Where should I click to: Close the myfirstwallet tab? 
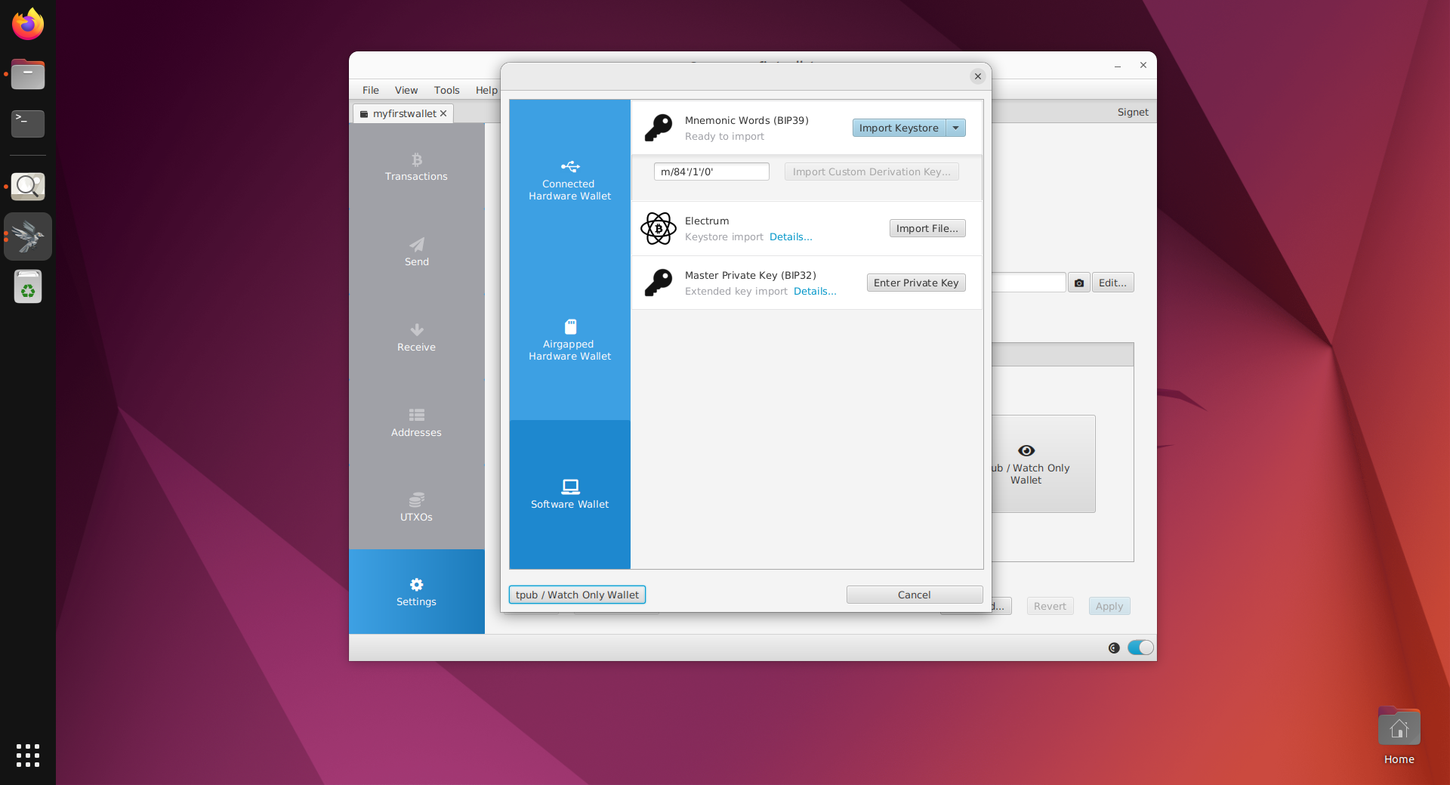coord(443,113)
